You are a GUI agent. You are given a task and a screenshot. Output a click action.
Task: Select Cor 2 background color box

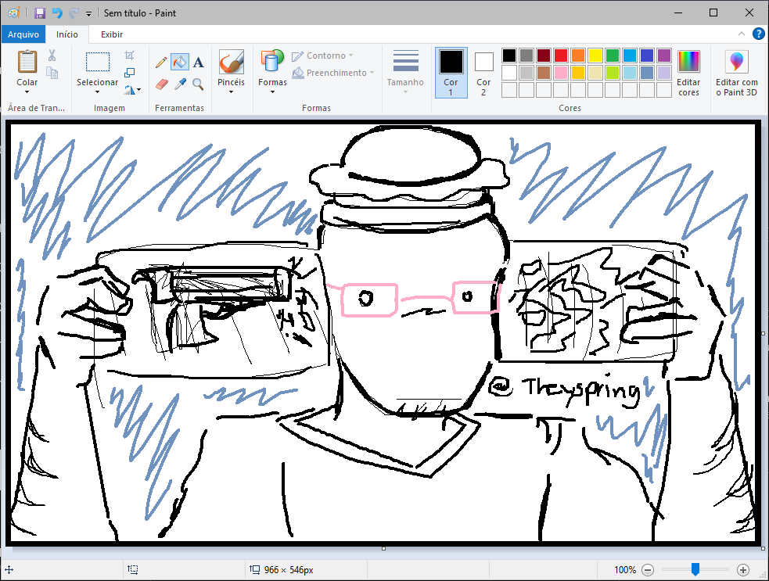pos(483,72)
